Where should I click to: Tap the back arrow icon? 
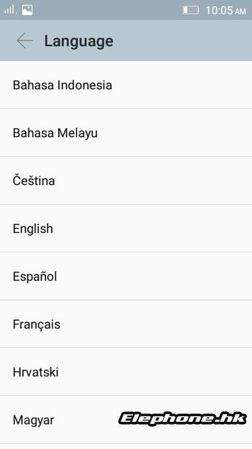tap(24, 41)
